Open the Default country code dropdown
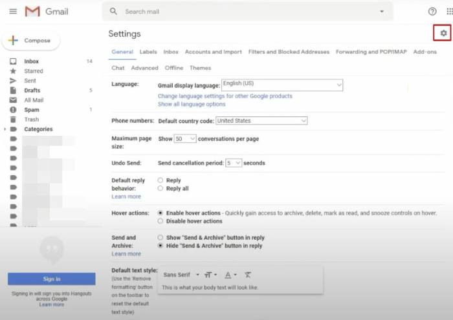Screen dimensions: 453x320 (261, 121)
